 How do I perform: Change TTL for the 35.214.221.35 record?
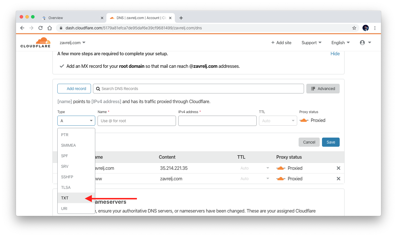(254, 168)
